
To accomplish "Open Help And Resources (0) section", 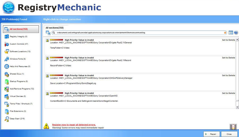I will (x=20, y=66).
